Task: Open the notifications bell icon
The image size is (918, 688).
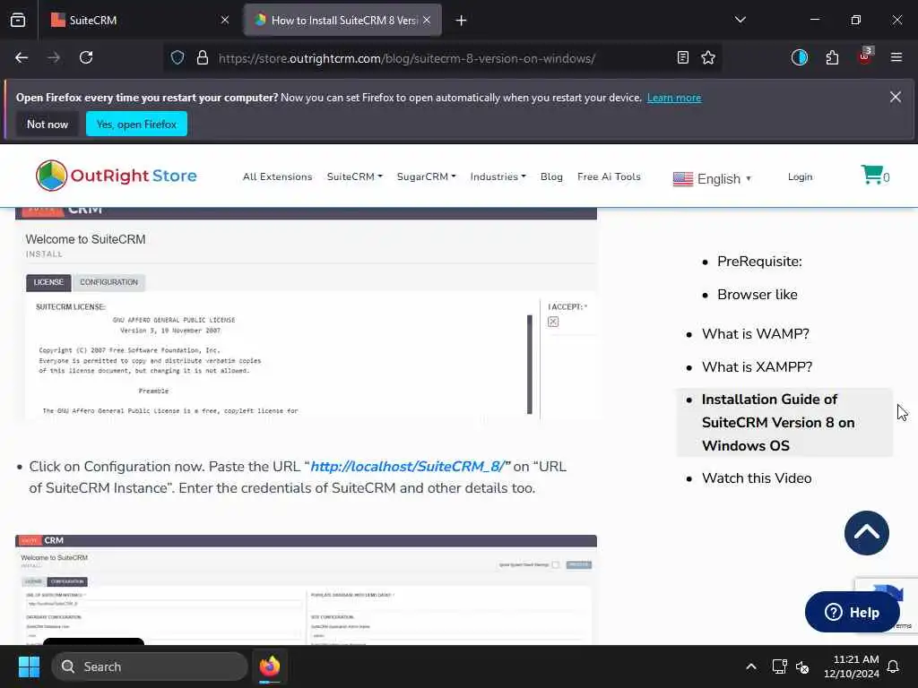Action: (894, 666)
